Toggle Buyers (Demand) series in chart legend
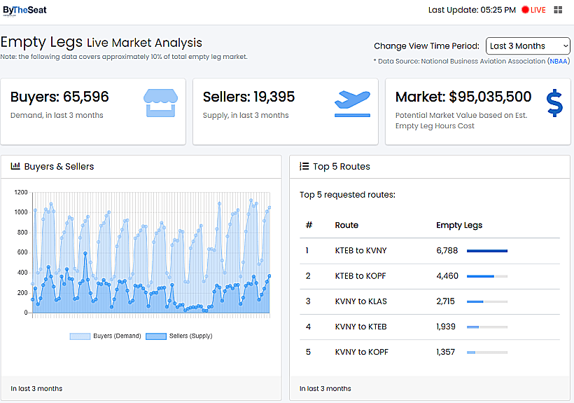Viewport: 574px width, 403px height. pos(105,336)
